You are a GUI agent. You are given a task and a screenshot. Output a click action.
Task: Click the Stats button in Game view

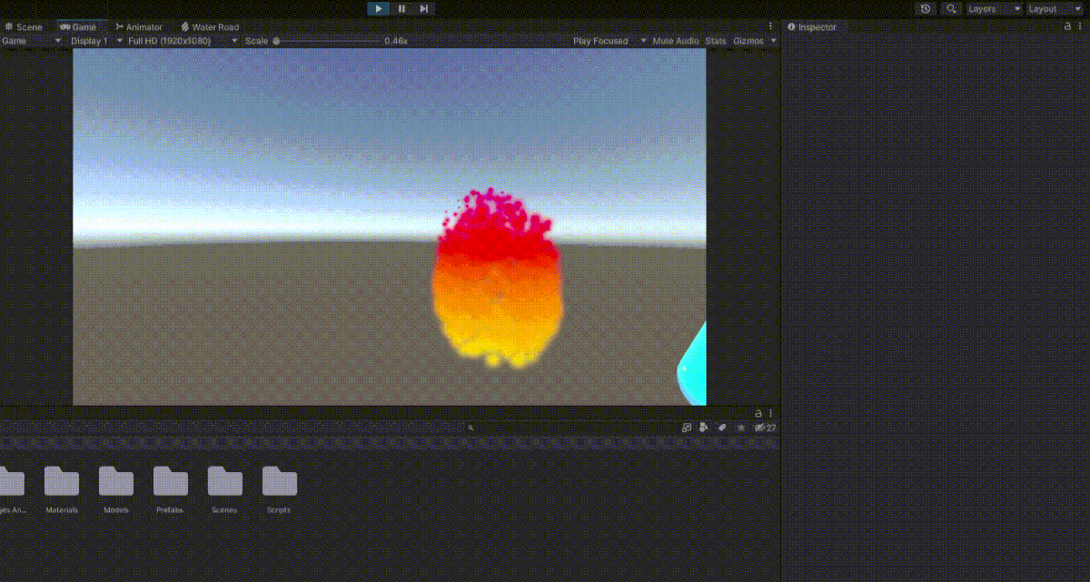pyautogui.click(x=716, y=41)
